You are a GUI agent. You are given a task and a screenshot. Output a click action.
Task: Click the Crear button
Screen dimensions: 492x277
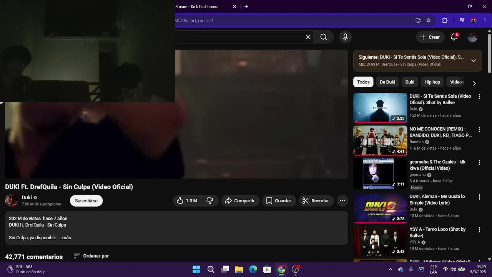pos(430,37)
